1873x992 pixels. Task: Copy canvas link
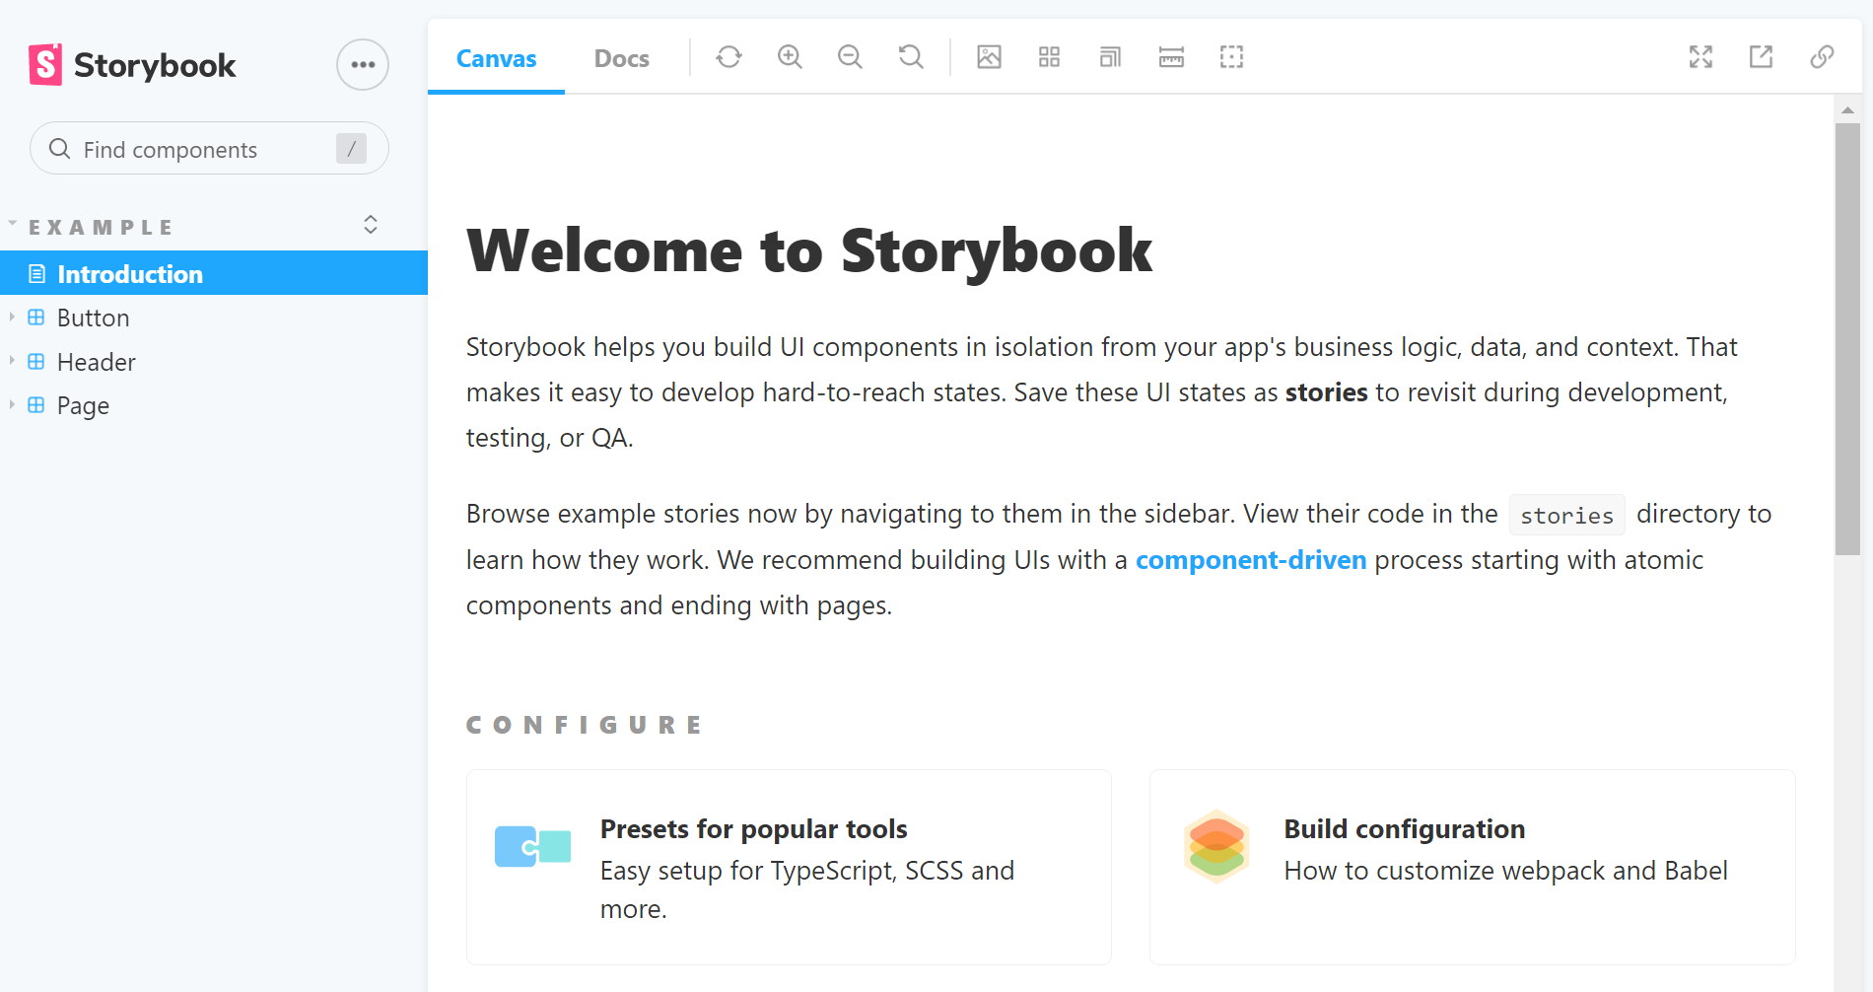1822,57
